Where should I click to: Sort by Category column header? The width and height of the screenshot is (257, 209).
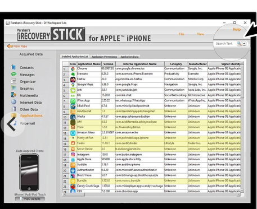(x=176, y=64)
